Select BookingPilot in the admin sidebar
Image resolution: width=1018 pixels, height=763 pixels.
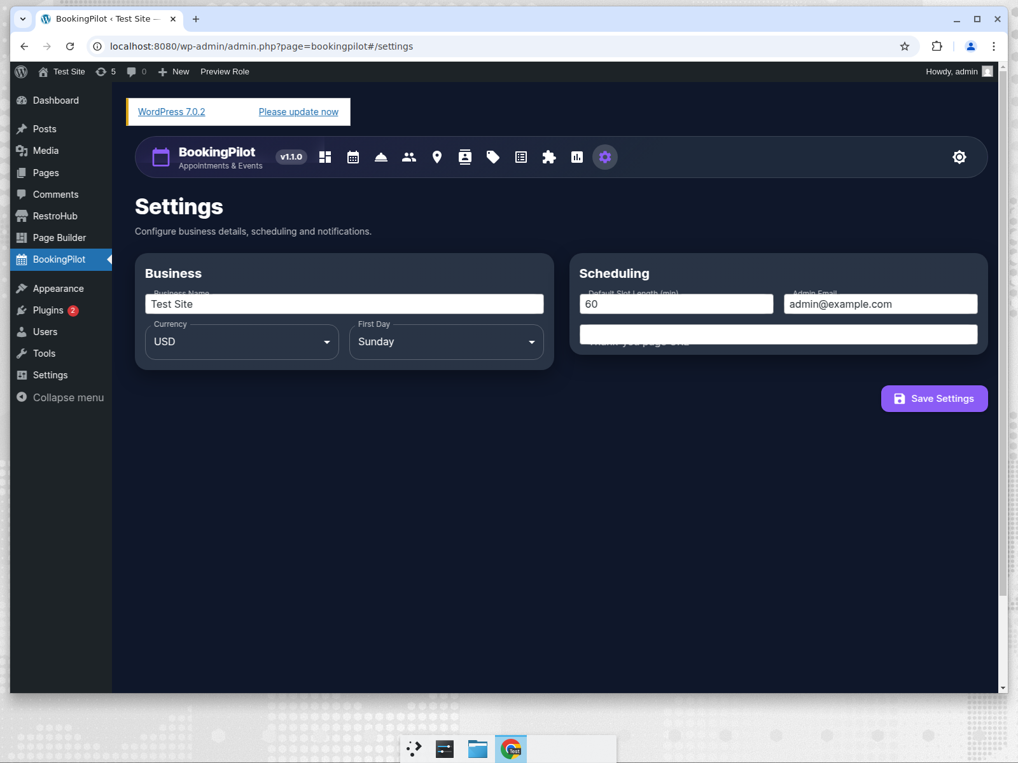[61, 259]
